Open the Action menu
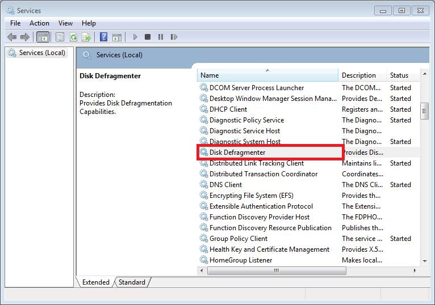435x305 pixels. point(39,23)
